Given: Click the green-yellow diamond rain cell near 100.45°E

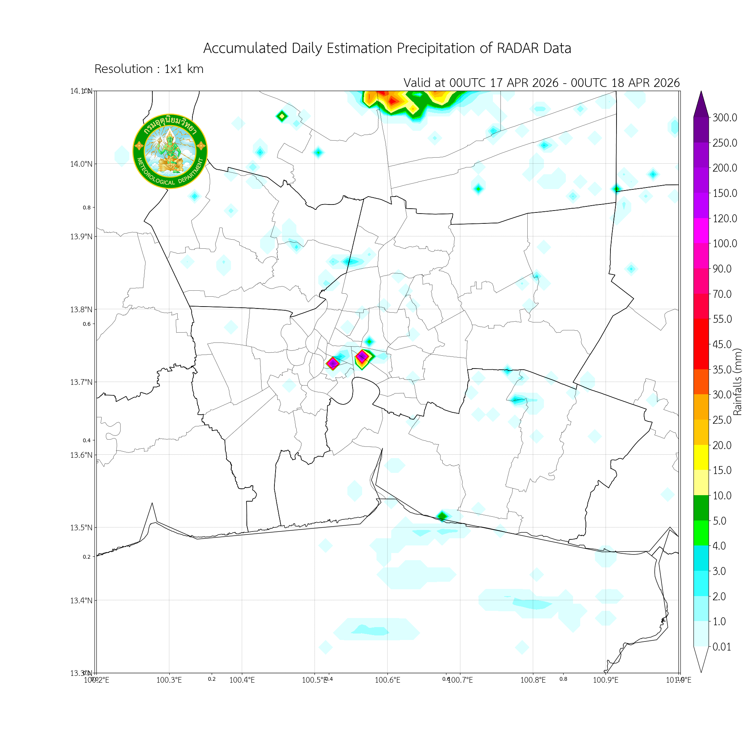Looking at the screenshot, I should point(282,116).
